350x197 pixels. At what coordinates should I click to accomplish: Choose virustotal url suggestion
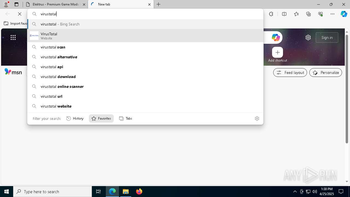(145, 96)
